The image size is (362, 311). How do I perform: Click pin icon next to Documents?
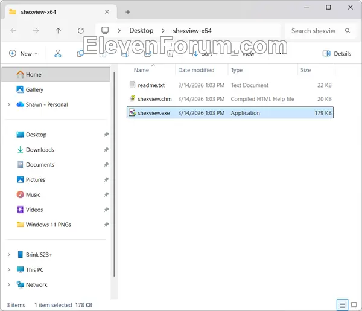(x=106, y=164)
